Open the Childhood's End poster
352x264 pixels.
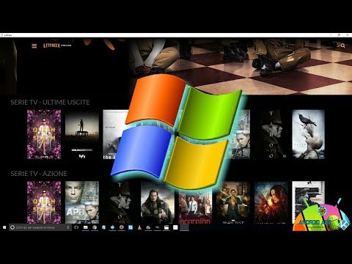point(82,134)
